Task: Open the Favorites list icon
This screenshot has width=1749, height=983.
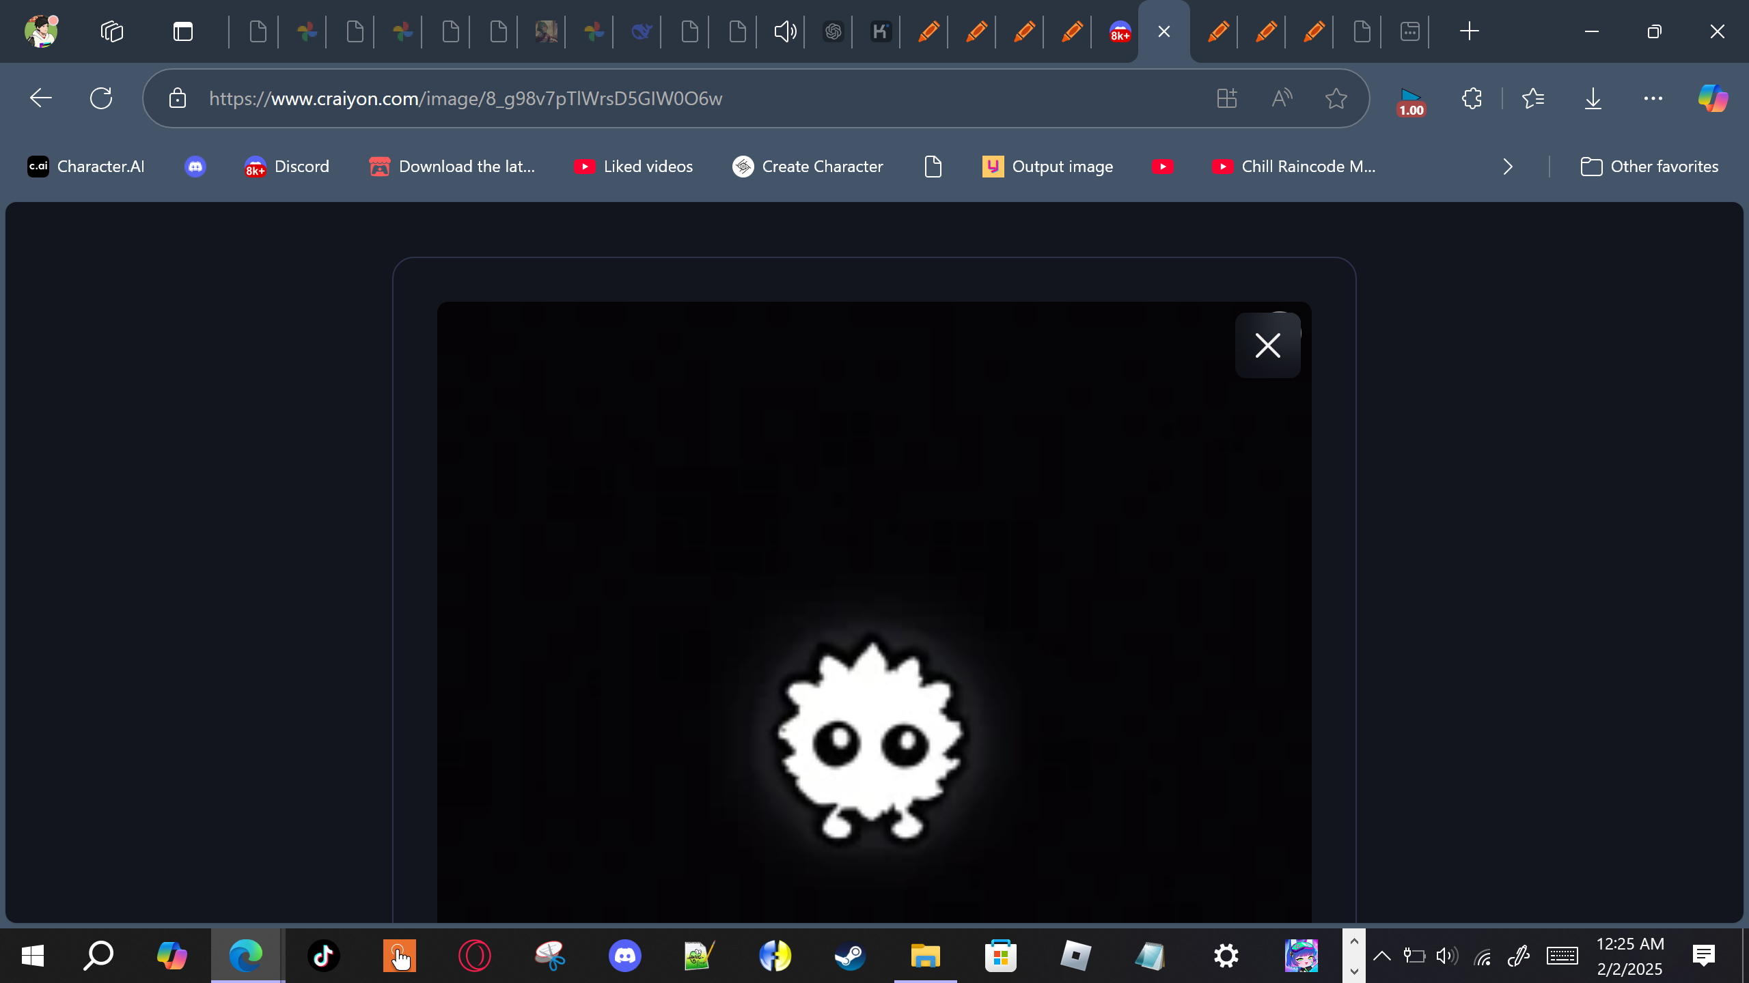Action: pyautogui.click(x=1533, y=98)
